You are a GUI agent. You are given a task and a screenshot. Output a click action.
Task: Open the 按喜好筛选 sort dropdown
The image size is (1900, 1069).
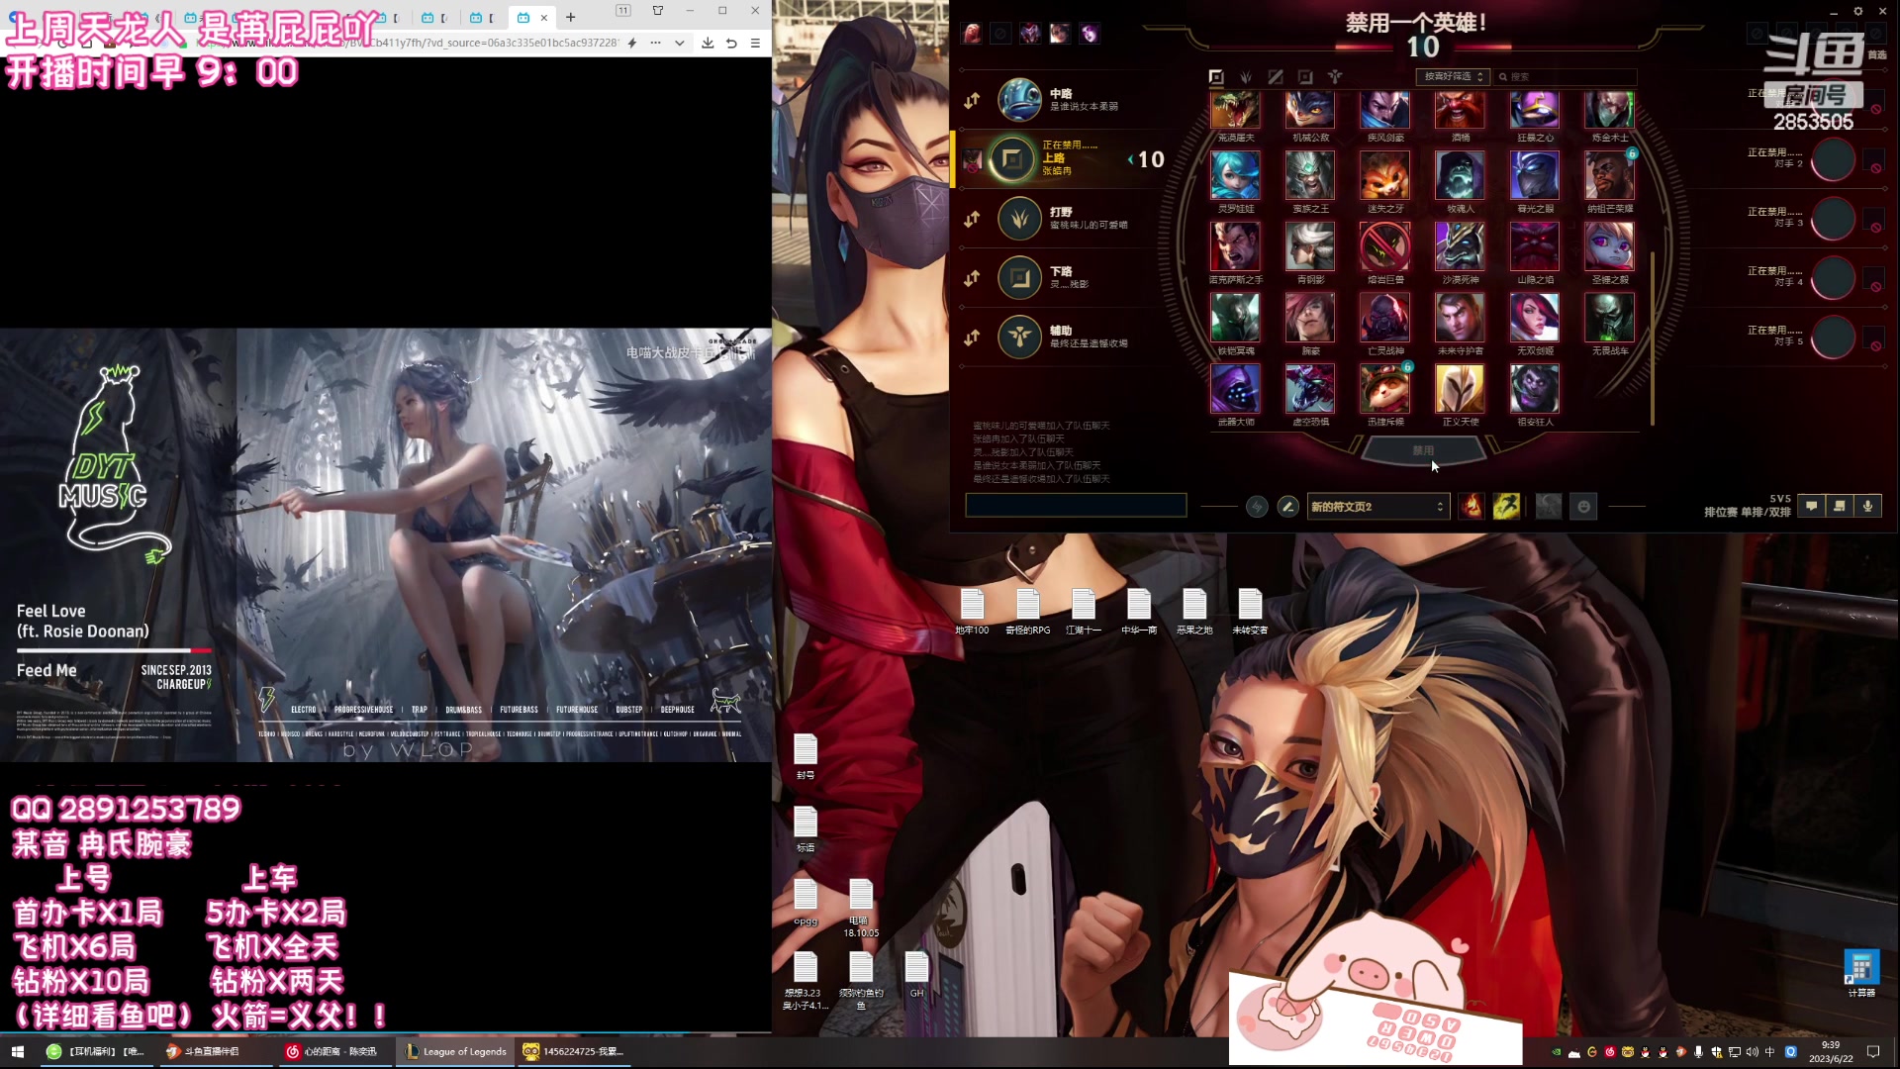coord(1453,76)
